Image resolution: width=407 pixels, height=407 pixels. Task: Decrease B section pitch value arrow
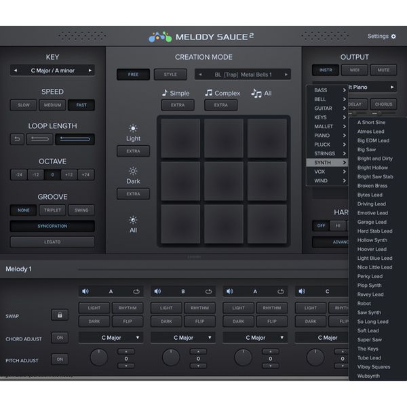(198, 366)
